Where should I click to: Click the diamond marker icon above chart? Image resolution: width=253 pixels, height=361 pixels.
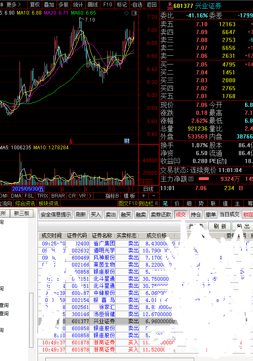126,13
